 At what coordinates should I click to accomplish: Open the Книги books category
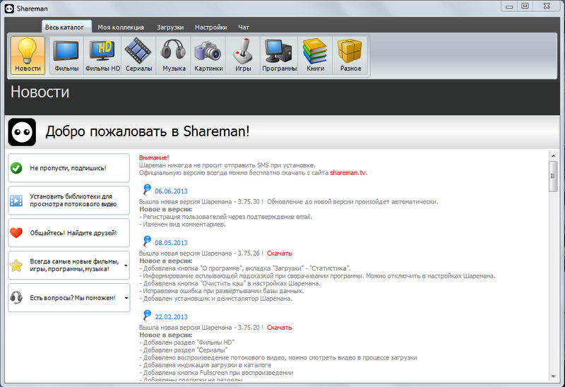(315, 55)
